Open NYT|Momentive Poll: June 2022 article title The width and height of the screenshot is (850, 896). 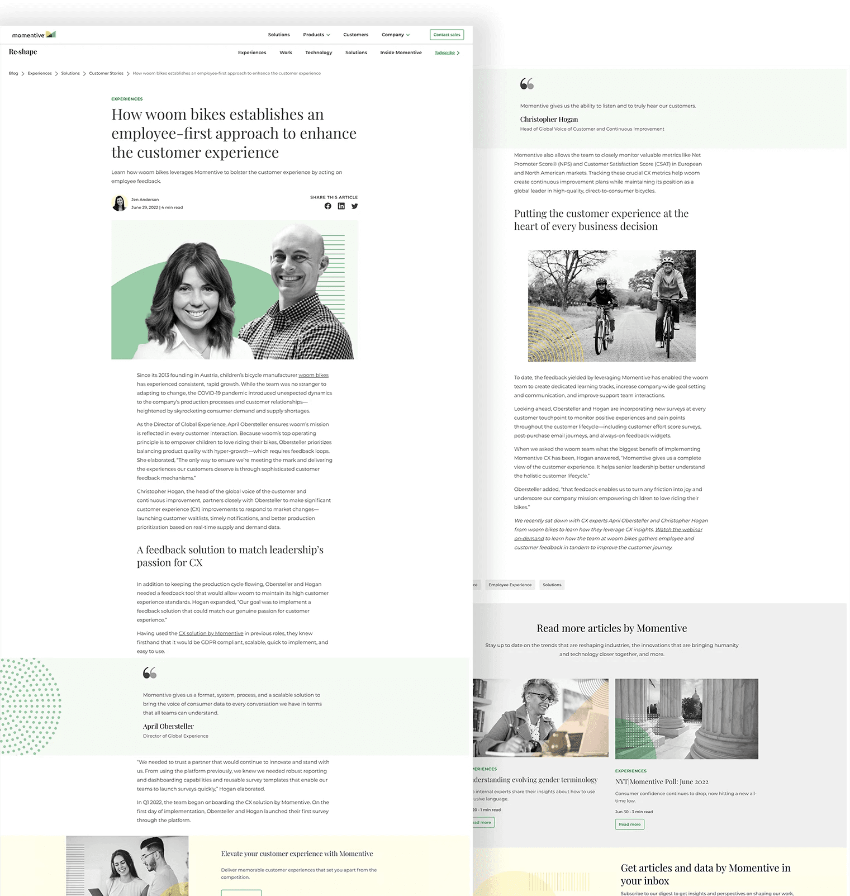[662, 781]
